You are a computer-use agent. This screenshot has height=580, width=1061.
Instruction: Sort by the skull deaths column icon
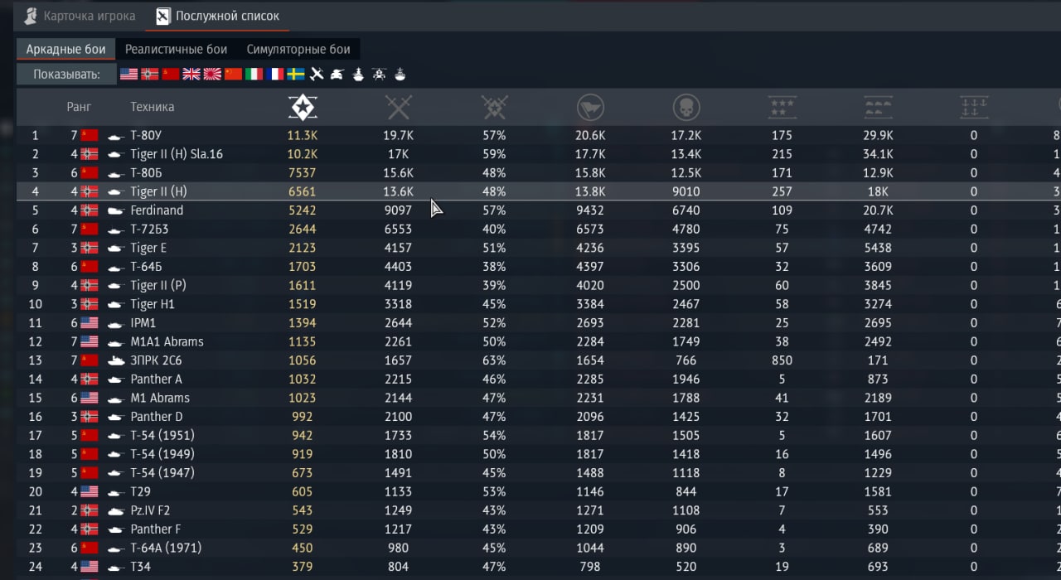click(x=686, y=107)
